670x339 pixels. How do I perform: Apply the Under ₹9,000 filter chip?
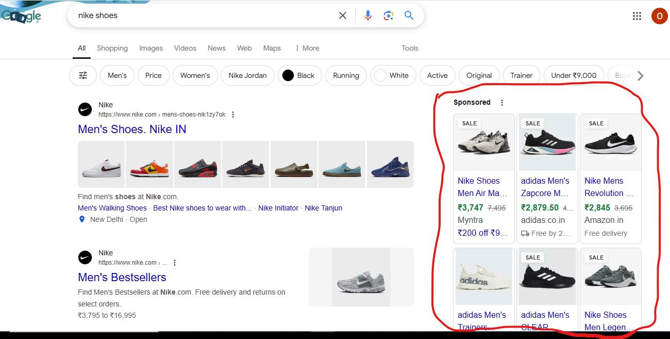click(x=574, y=75)
